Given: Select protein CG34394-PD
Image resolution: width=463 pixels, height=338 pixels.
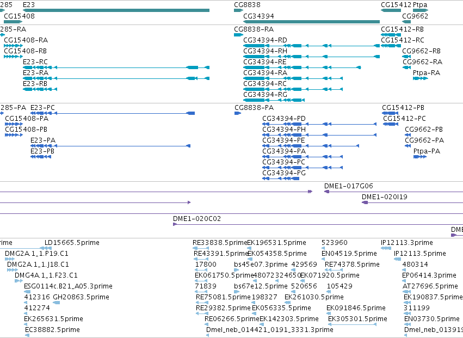Looking at the screenshot, I should click(319, 124).
